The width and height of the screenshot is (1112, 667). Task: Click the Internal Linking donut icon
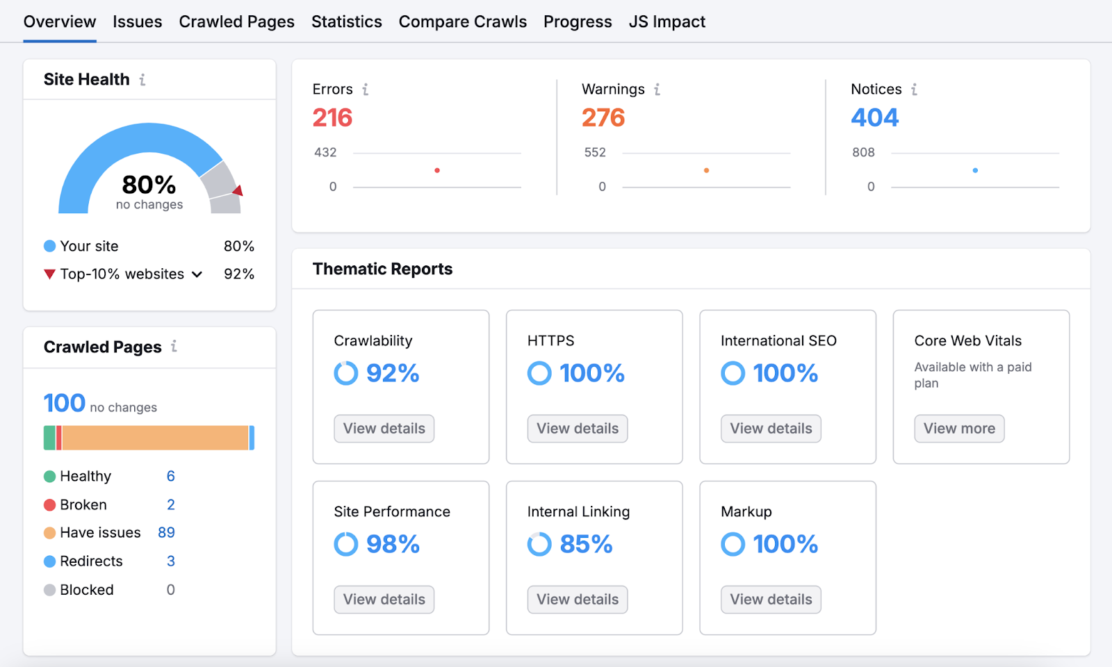539,544
